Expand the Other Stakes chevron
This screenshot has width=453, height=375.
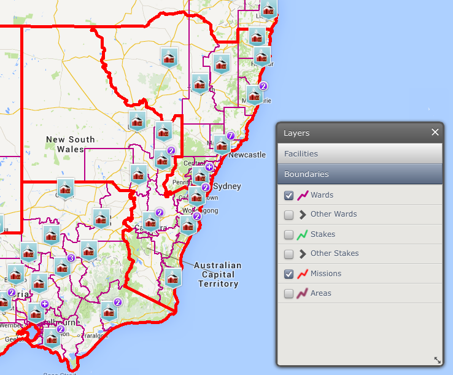point(303,254)
